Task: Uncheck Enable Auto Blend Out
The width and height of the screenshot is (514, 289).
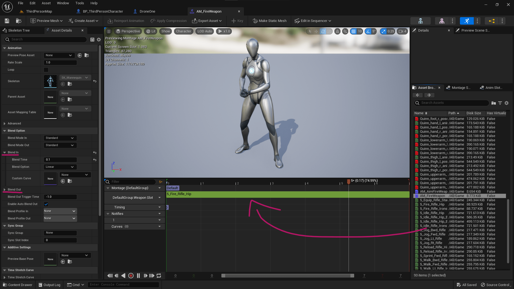Action: [46, 204]
